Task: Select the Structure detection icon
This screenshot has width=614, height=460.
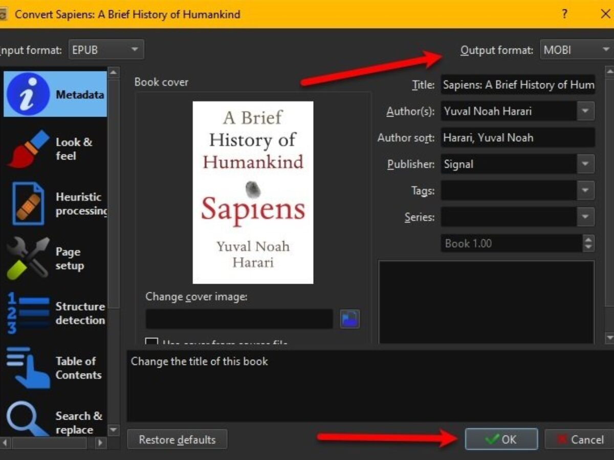Action: point(28,313)
